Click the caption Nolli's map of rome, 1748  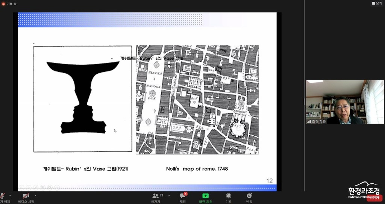point(197,169)
